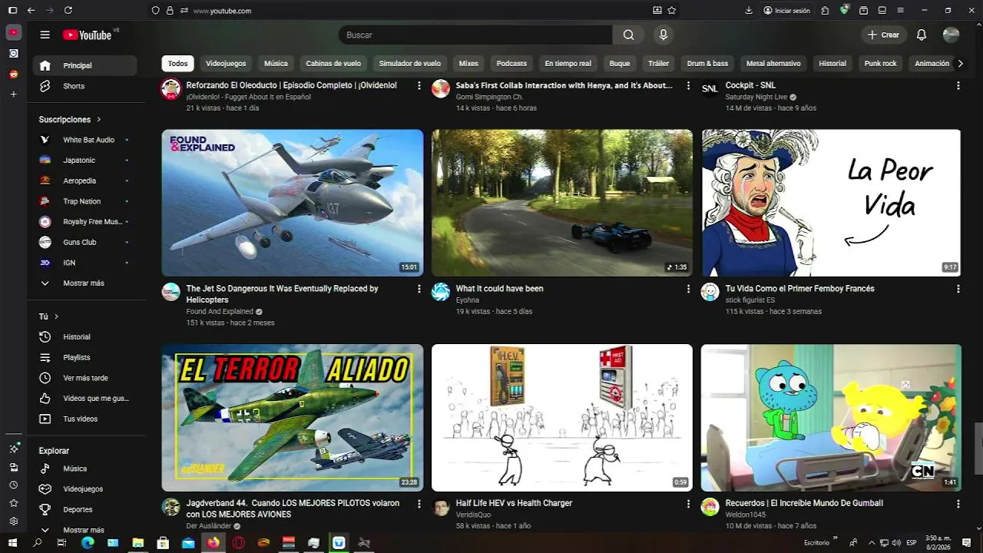Click Iniciar sesión in browser toolbar
This screenshot has width=983, height=553.
[x=786, y=11]
